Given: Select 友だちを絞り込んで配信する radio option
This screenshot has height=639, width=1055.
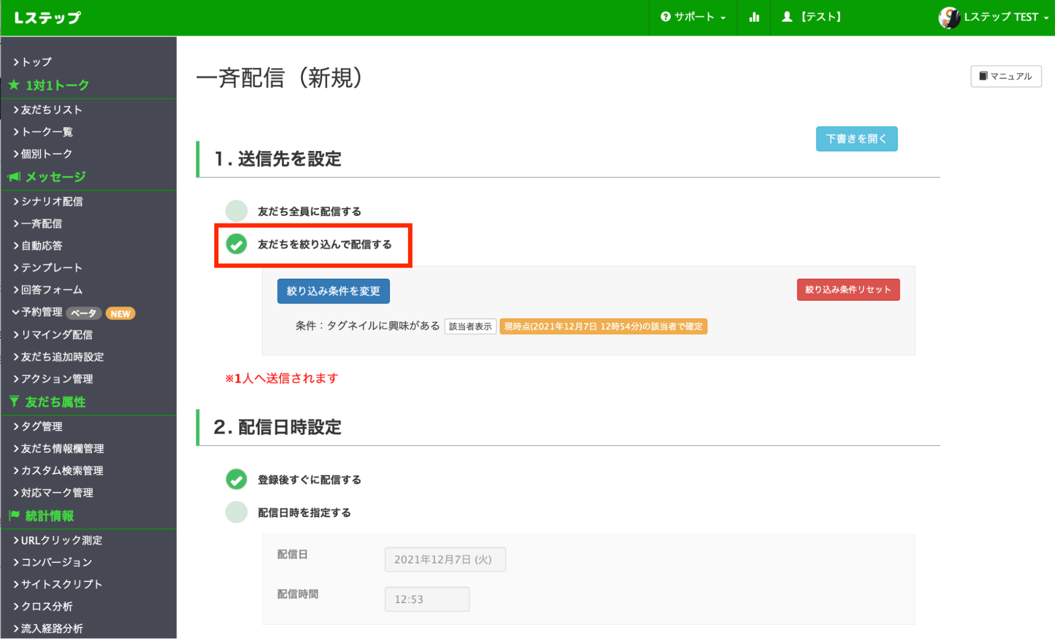Looking at the screenshot, I should tap(236, 244).
